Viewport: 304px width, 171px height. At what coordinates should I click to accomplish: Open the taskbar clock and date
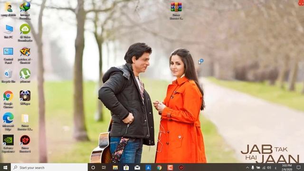287,167
